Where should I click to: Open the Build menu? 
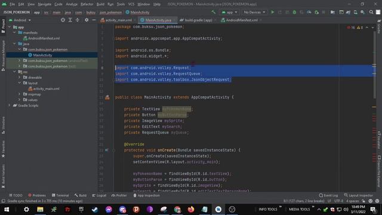point(100,4)
